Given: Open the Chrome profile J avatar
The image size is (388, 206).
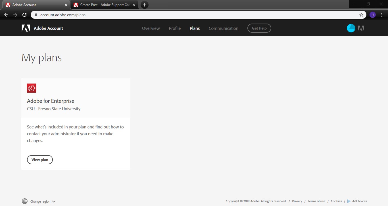Looking at the screenshot, I should tap(373, 15).
